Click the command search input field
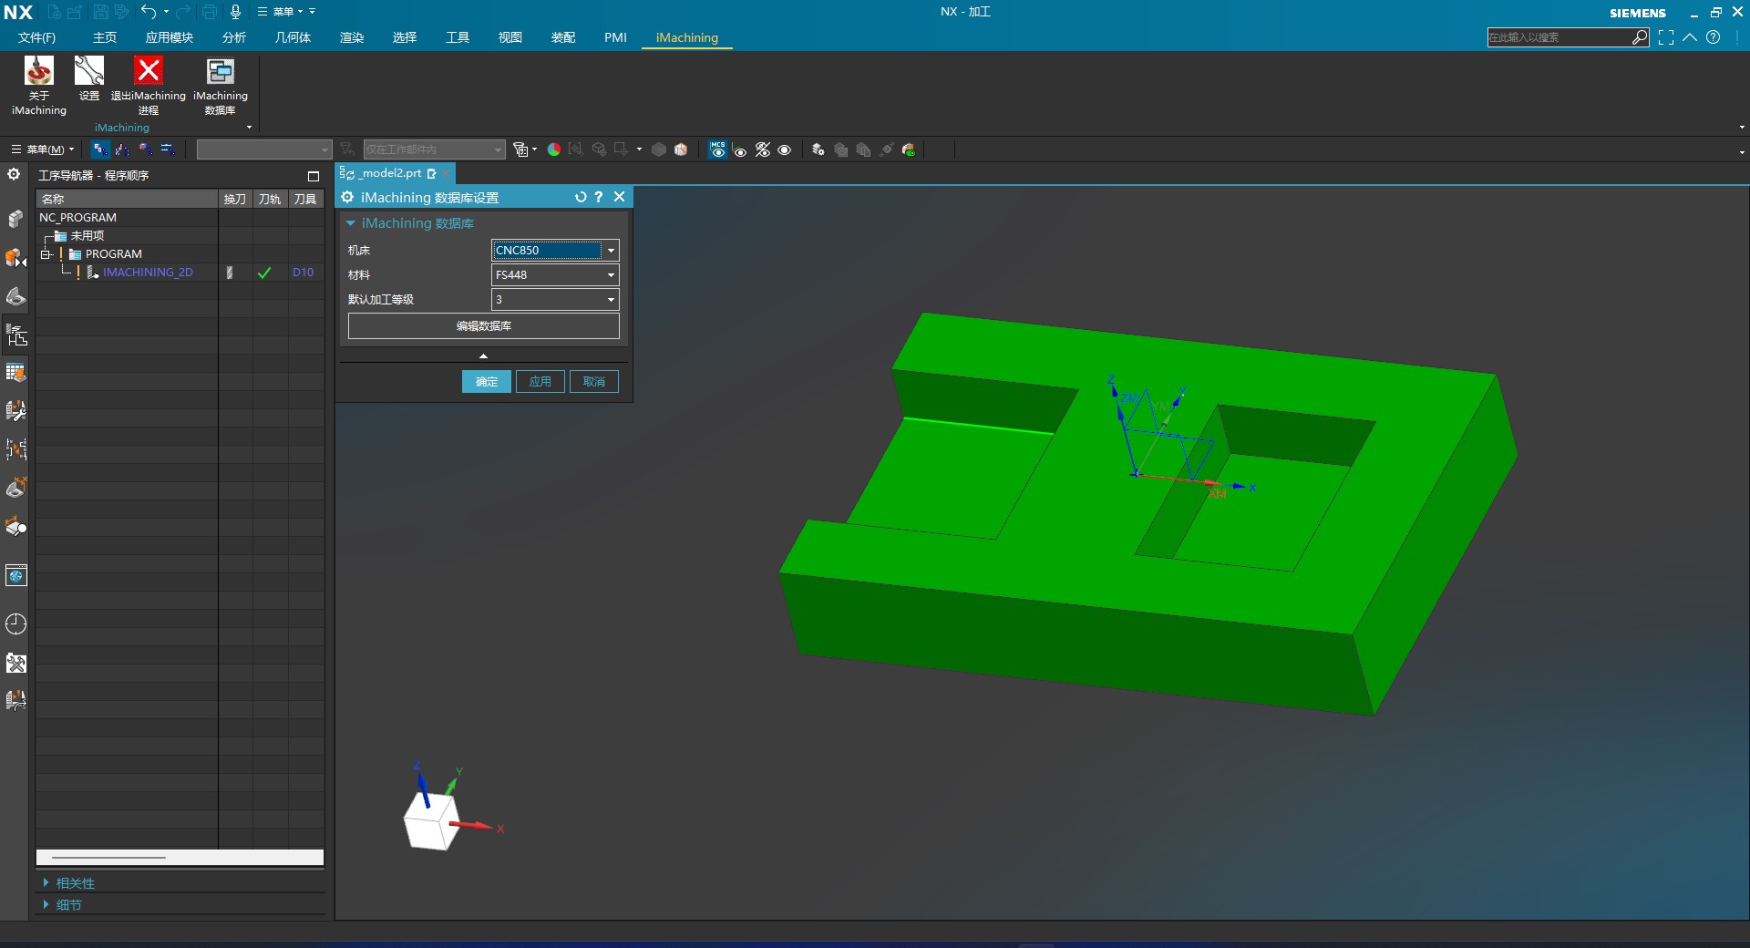1750x948 pixels. coord(1560,37)
